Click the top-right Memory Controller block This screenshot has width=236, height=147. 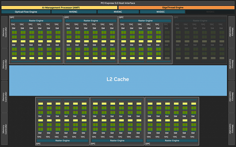231,32
